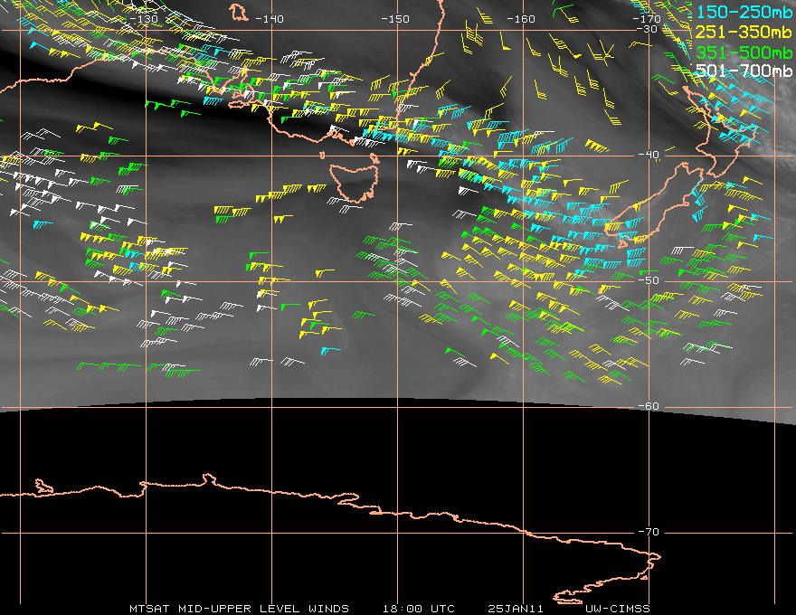Click the -170 longitude label
Screen dimensions: 796x615
pos(647,19)
